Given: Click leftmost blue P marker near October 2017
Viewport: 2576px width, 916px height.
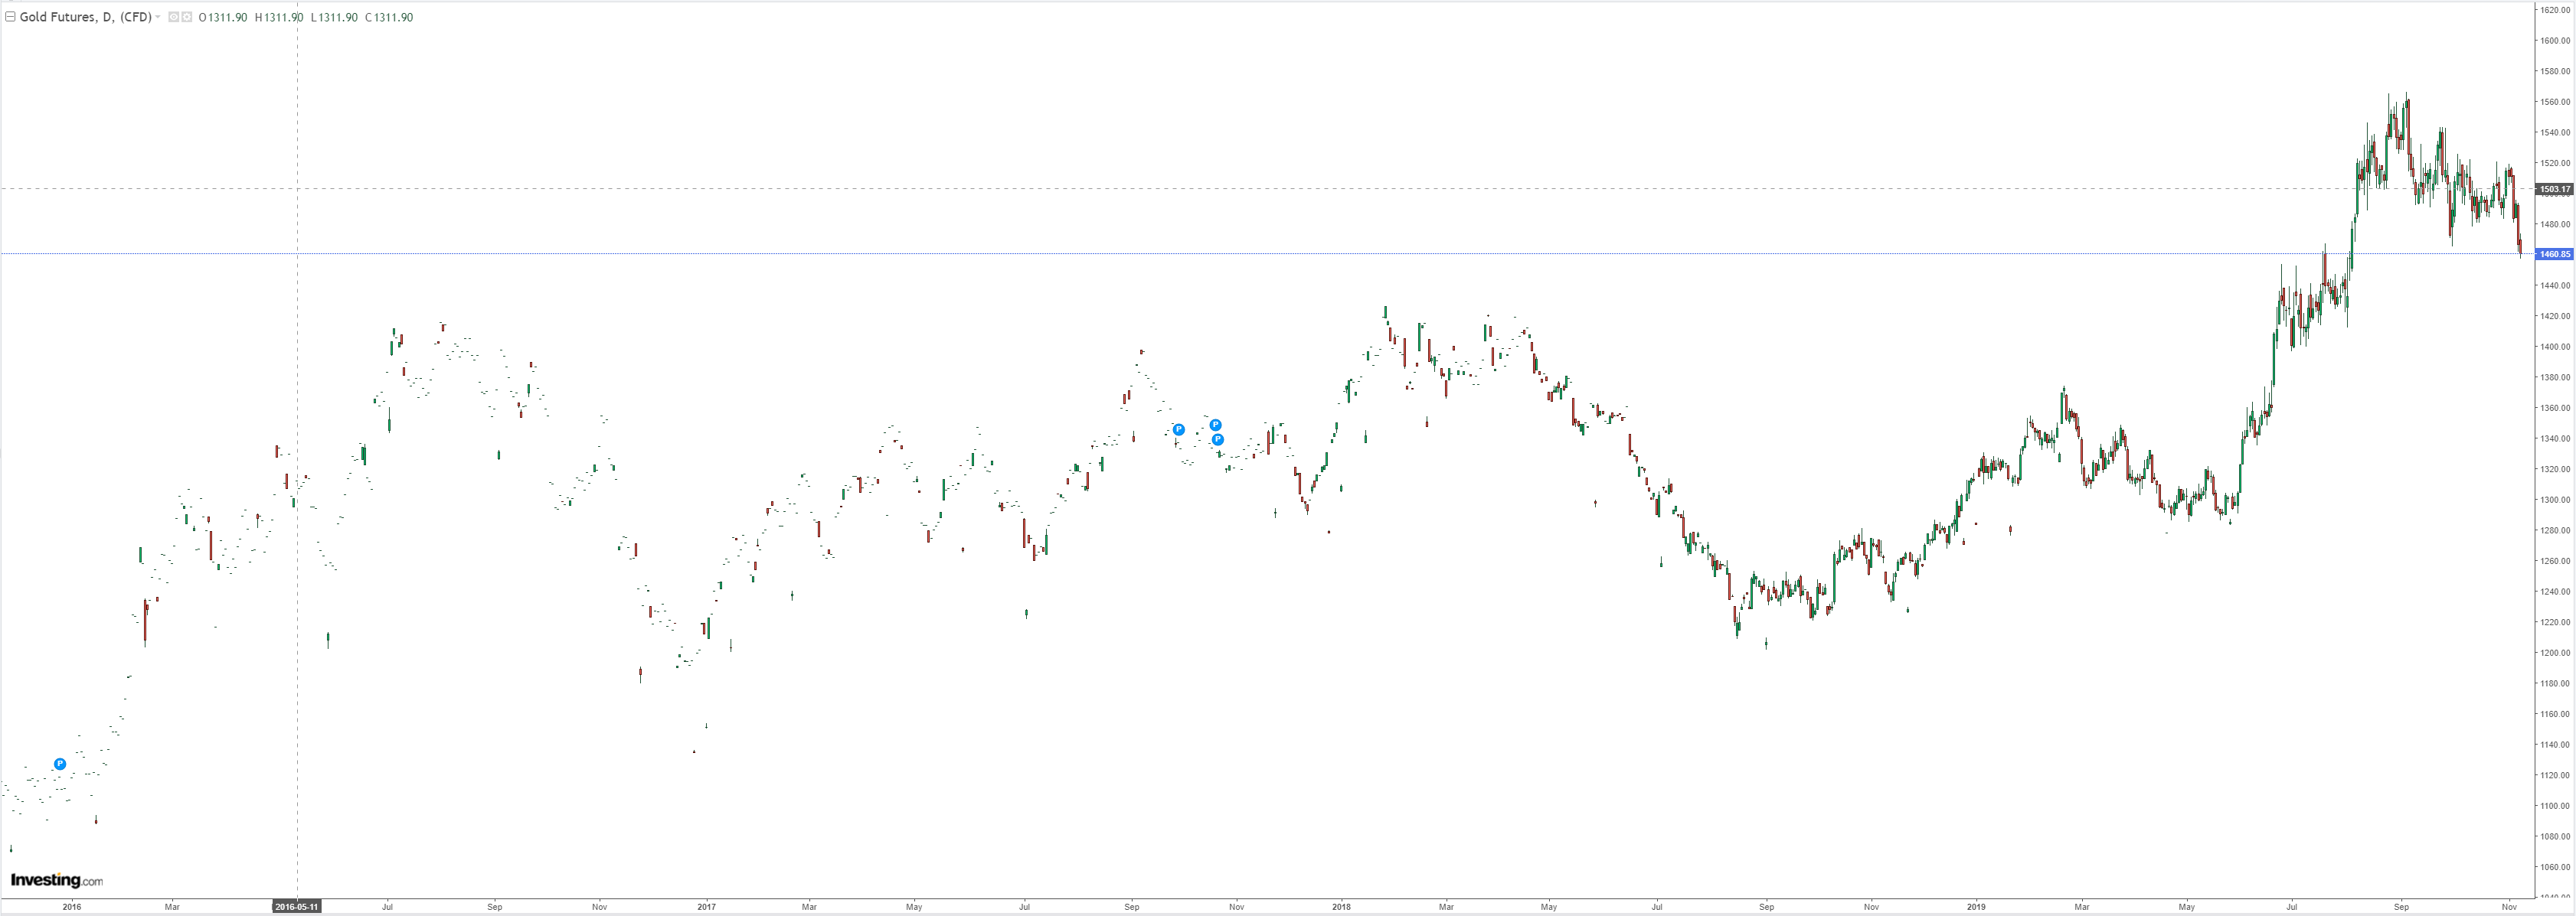Looking at the screenshot, I should 1178,429.
